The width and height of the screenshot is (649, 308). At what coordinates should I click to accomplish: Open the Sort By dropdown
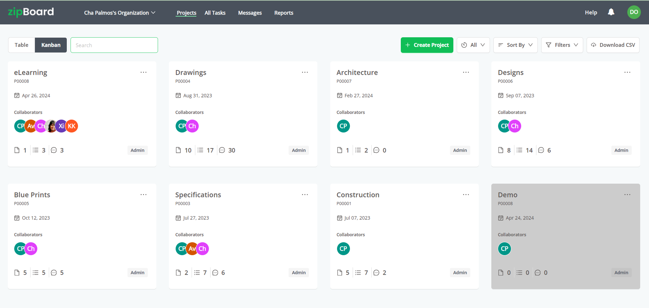[x=515, y=45]
